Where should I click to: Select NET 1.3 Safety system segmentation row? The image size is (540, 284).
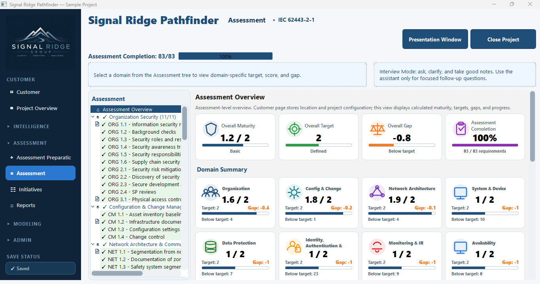[x=141, y=267]
